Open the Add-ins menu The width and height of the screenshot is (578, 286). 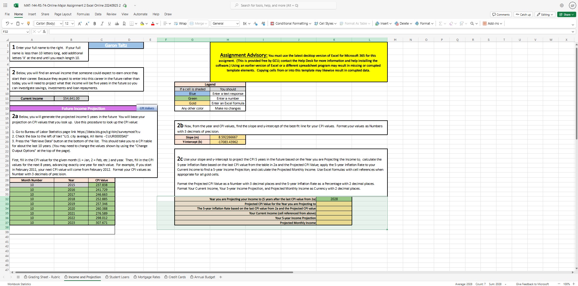click(493, 23)
